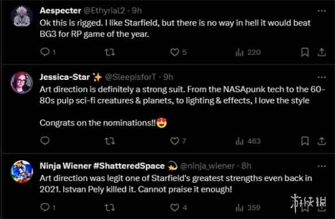Open more options on Jessica-Star's tweet
This screenshot has height=219, width=335.
click(322, 77)
